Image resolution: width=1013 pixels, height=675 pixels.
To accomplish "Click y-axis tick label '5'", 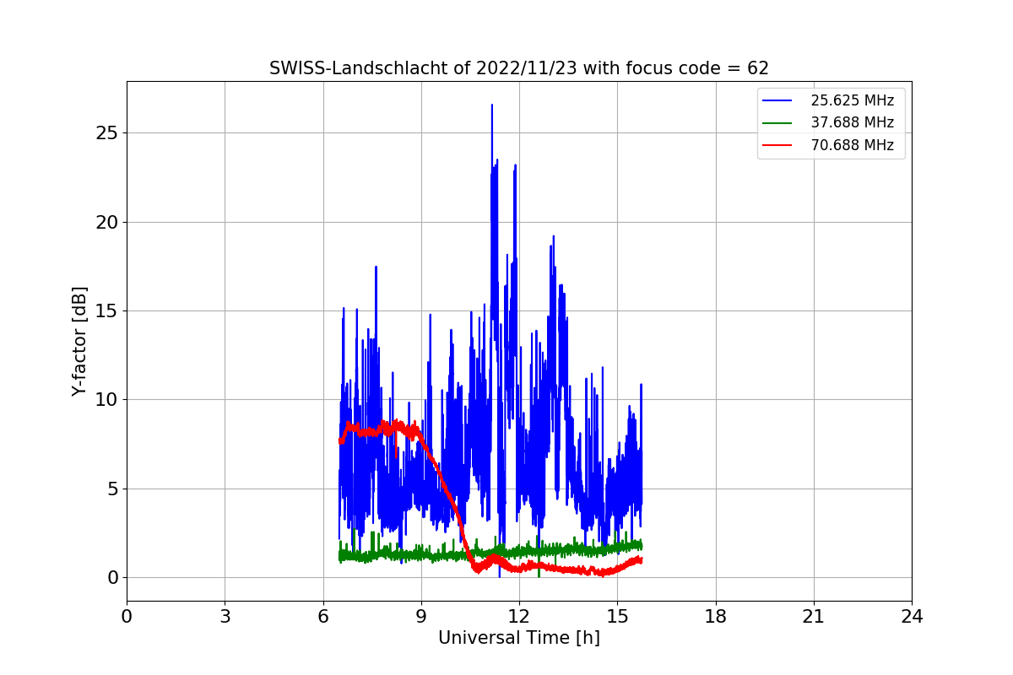I will click(113, 489).
